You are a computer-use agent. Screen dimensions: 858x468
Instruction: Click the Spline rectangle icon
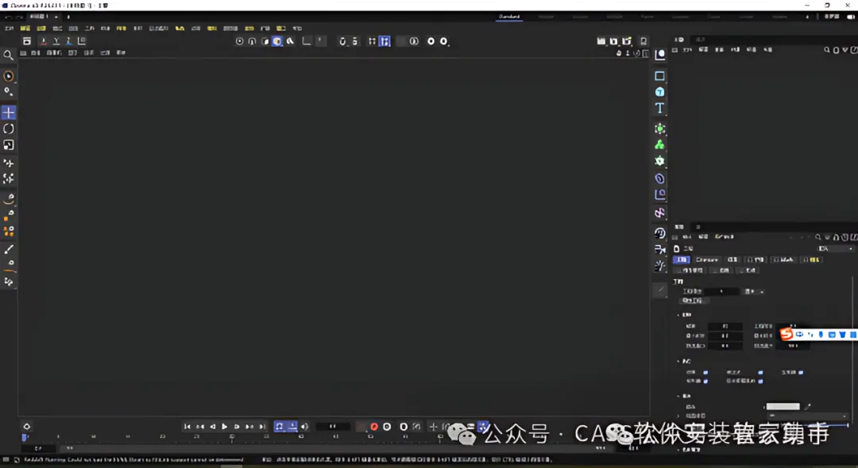click(x=660, y=76)
